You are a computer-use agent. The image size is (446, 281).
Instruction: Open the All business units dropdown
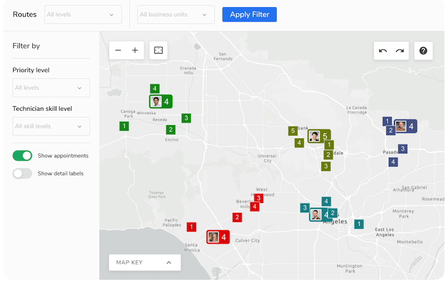(176, 14)
